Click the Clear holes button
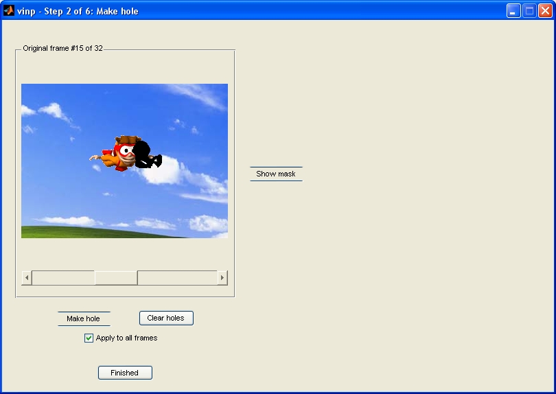 166,318
